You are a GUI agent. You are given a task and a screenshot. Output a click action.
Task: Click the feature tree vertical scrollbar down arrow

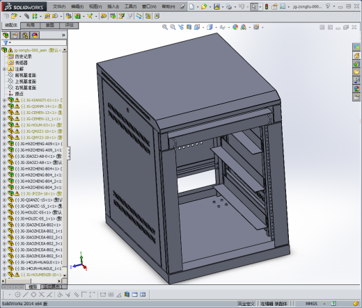[x=65, y=275]
